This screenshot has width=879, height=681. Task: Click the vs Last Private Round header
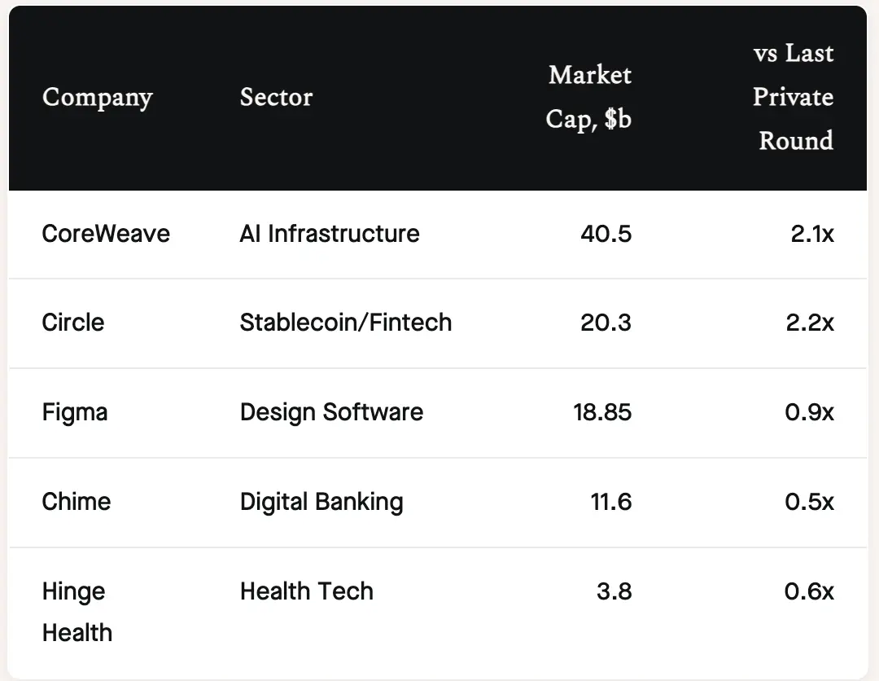tap(793, 97)
